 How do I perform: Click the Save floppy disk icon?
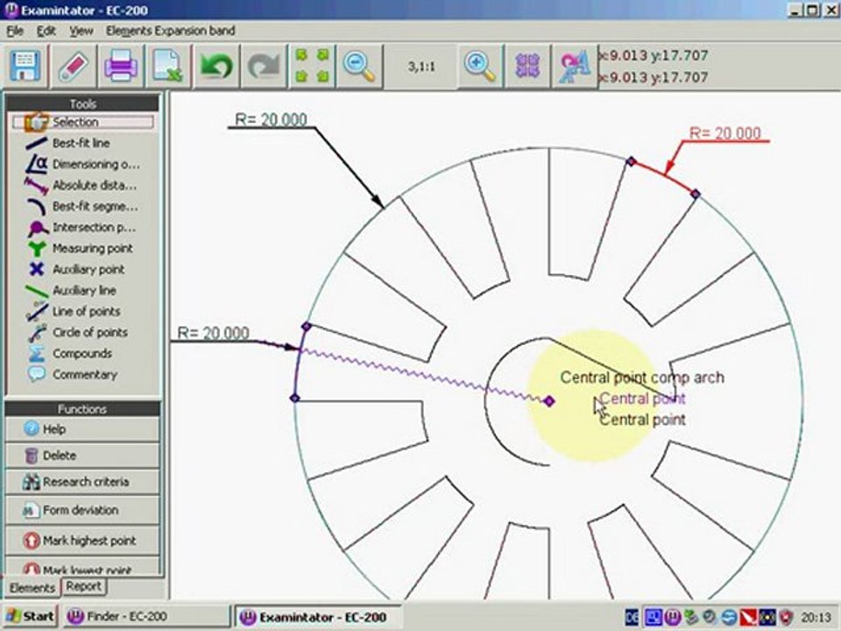point(25,67)
